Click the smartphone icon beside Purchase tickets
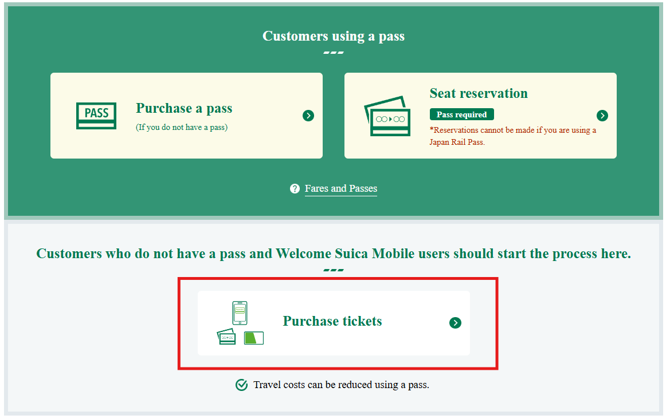 240,313
